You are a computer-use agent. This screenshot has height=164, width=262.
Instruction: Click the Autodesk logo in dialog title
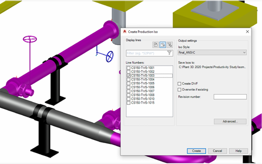125,31
